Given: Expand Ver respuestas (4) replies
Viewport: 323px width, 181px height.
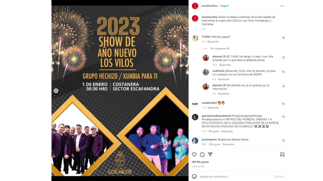Looking at the screenshot, I should click(x=220, y=48).
